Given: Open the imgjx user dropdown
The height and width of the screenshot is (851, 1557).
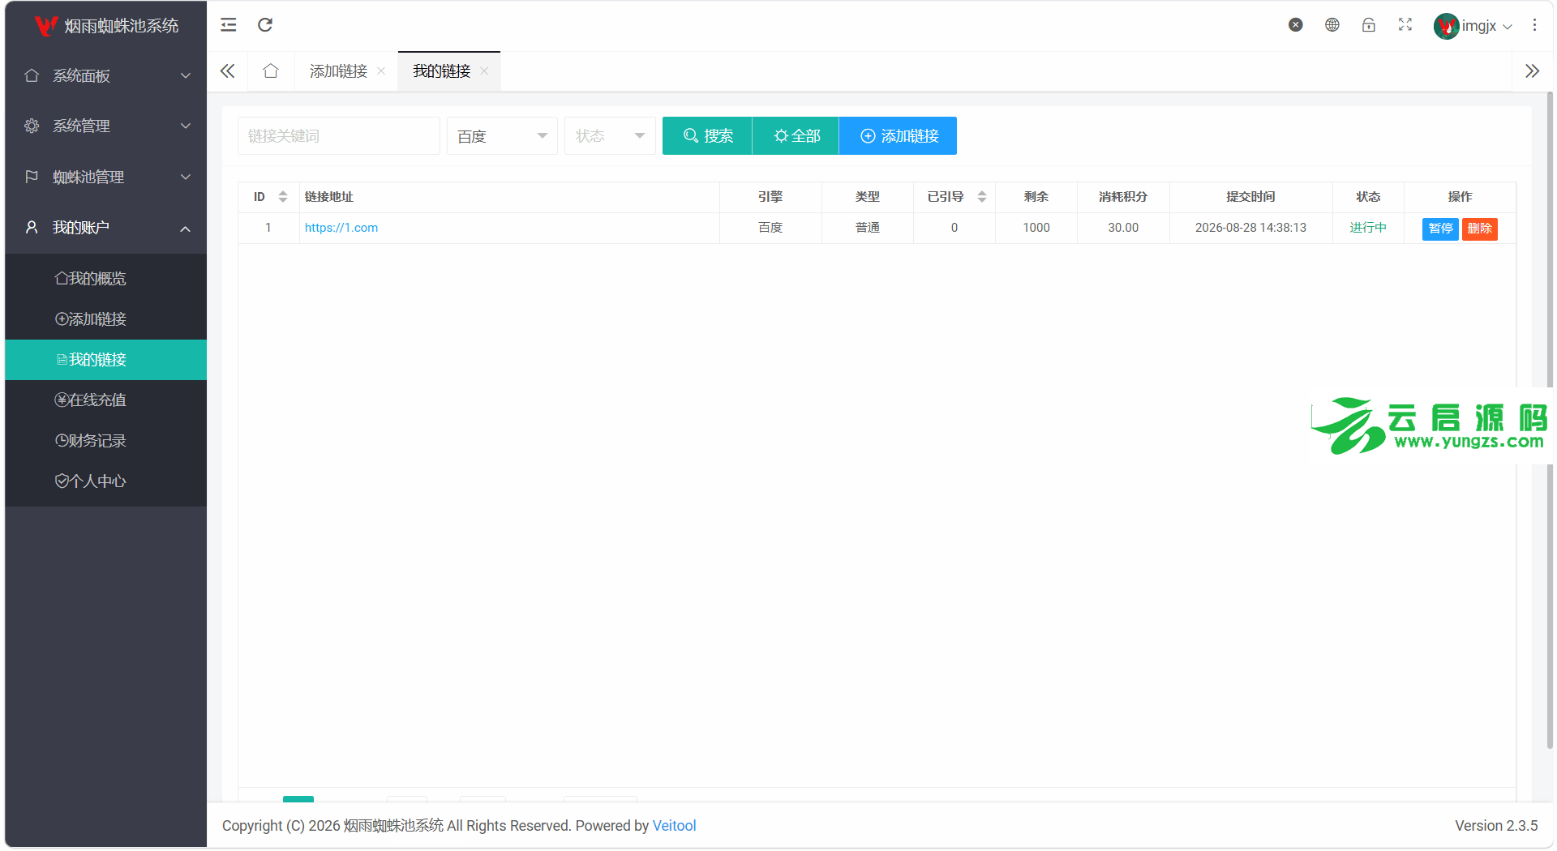Looking at the screenshot, I should click(x=1488, y=26).
